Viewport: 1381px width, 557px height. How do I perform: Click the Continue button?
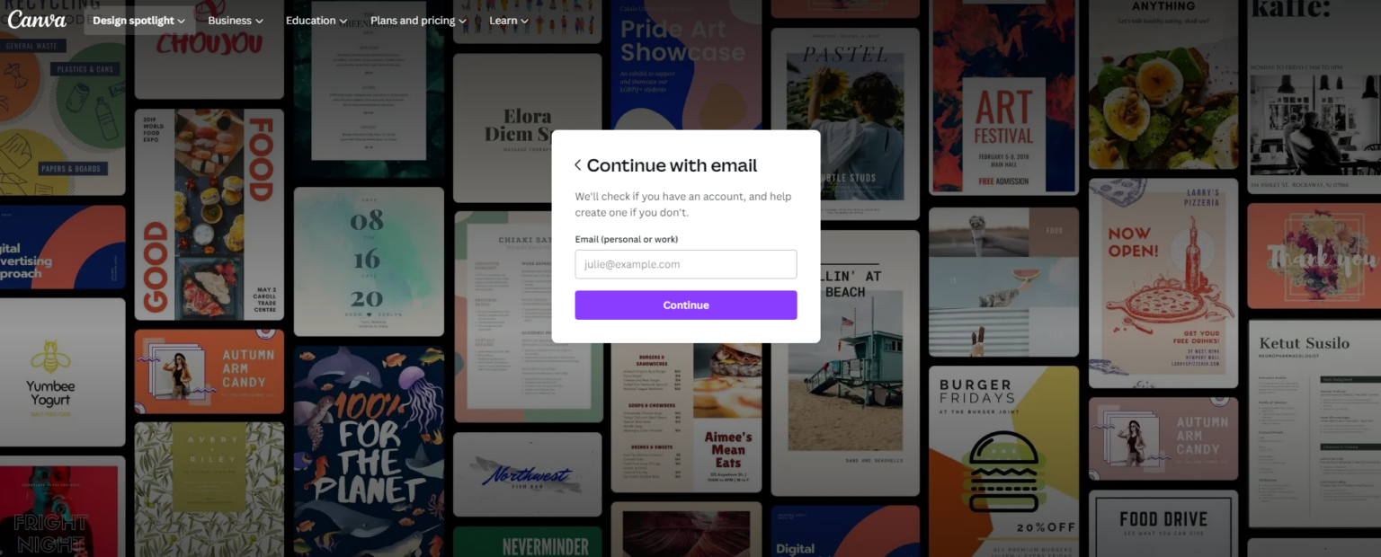click(685, 305)
